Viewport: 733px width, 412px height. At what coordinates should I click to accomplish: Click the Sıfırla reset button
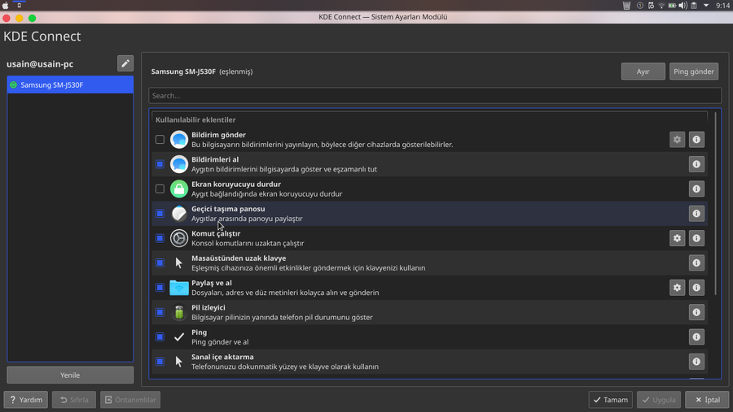point(74,400)
